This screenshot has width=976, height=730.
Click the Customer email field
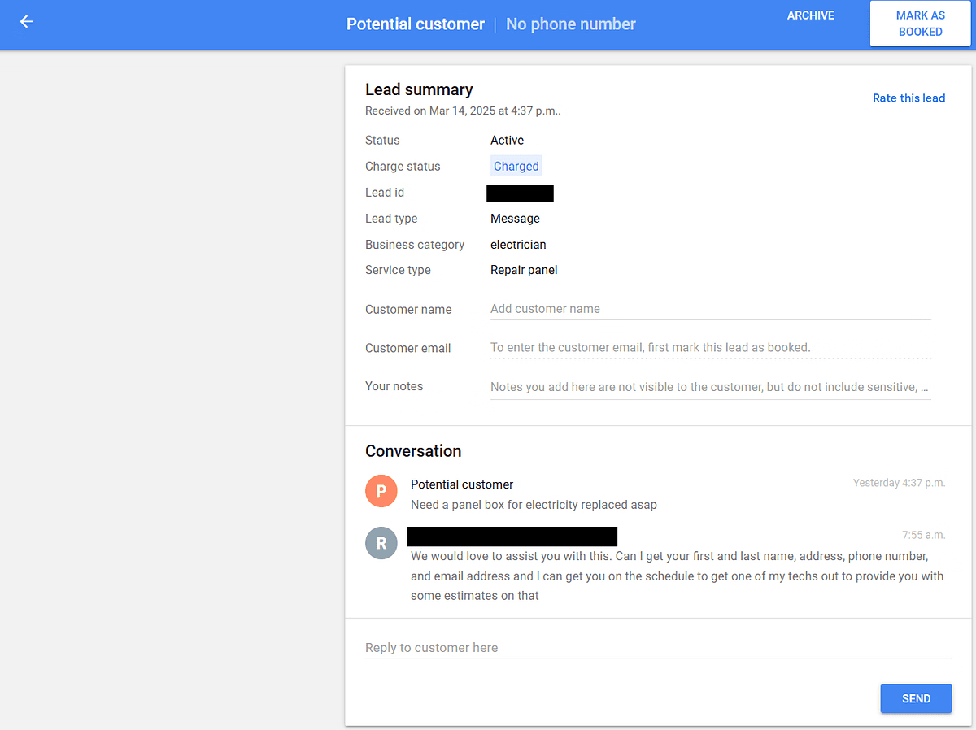pyautogui.click(x=711, y=348)
